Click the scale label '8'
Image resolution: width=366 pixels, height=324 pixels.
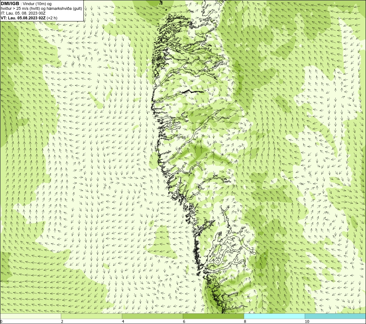[245, 321]
